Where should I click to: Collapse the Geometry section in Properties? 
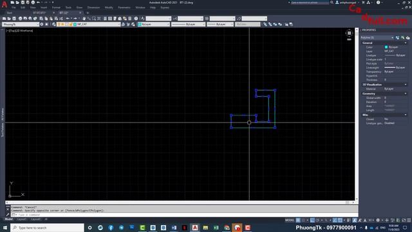tap(406, 93)
